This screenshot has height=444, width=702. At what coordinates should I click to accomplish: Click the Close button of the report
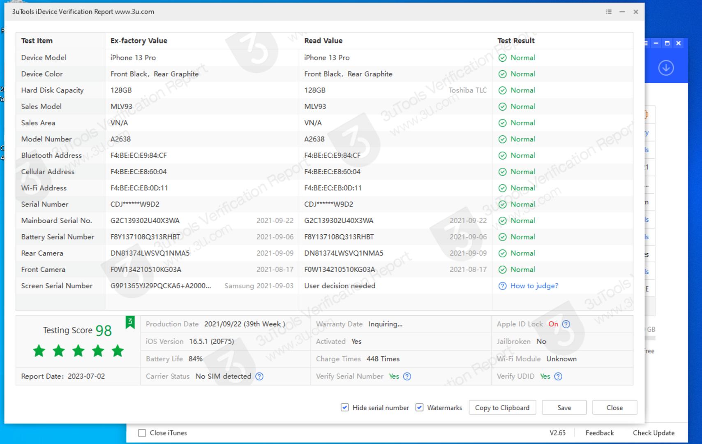pos(614,407)
